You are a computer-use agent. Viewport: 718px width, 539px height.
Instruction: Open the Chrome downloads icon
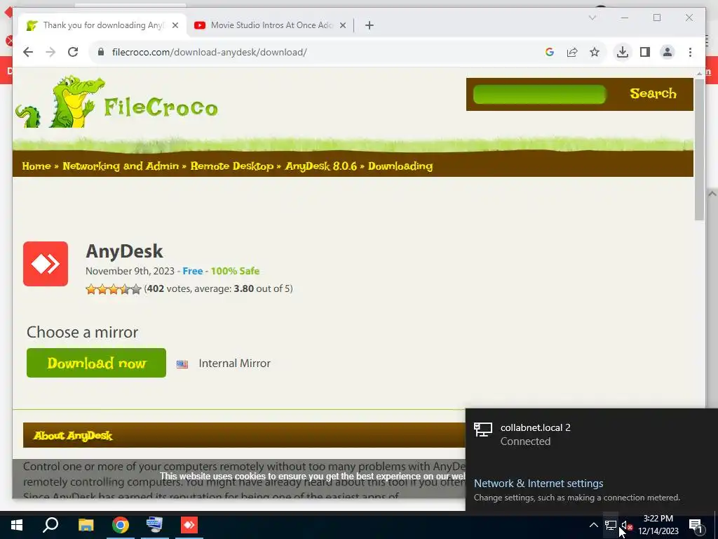click(x=623, y=52)
